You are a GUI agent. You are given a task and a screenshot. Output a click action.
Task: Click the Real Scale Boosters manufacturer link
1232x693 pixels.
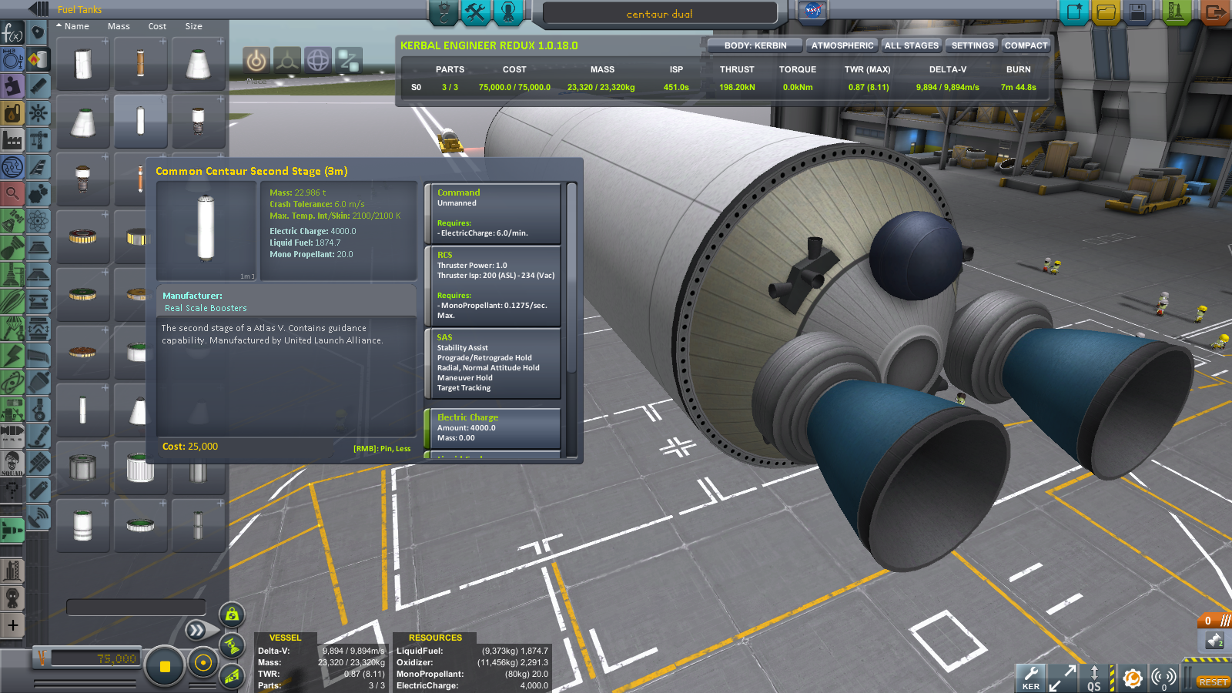pyautogui.click(x=206, y=308)
